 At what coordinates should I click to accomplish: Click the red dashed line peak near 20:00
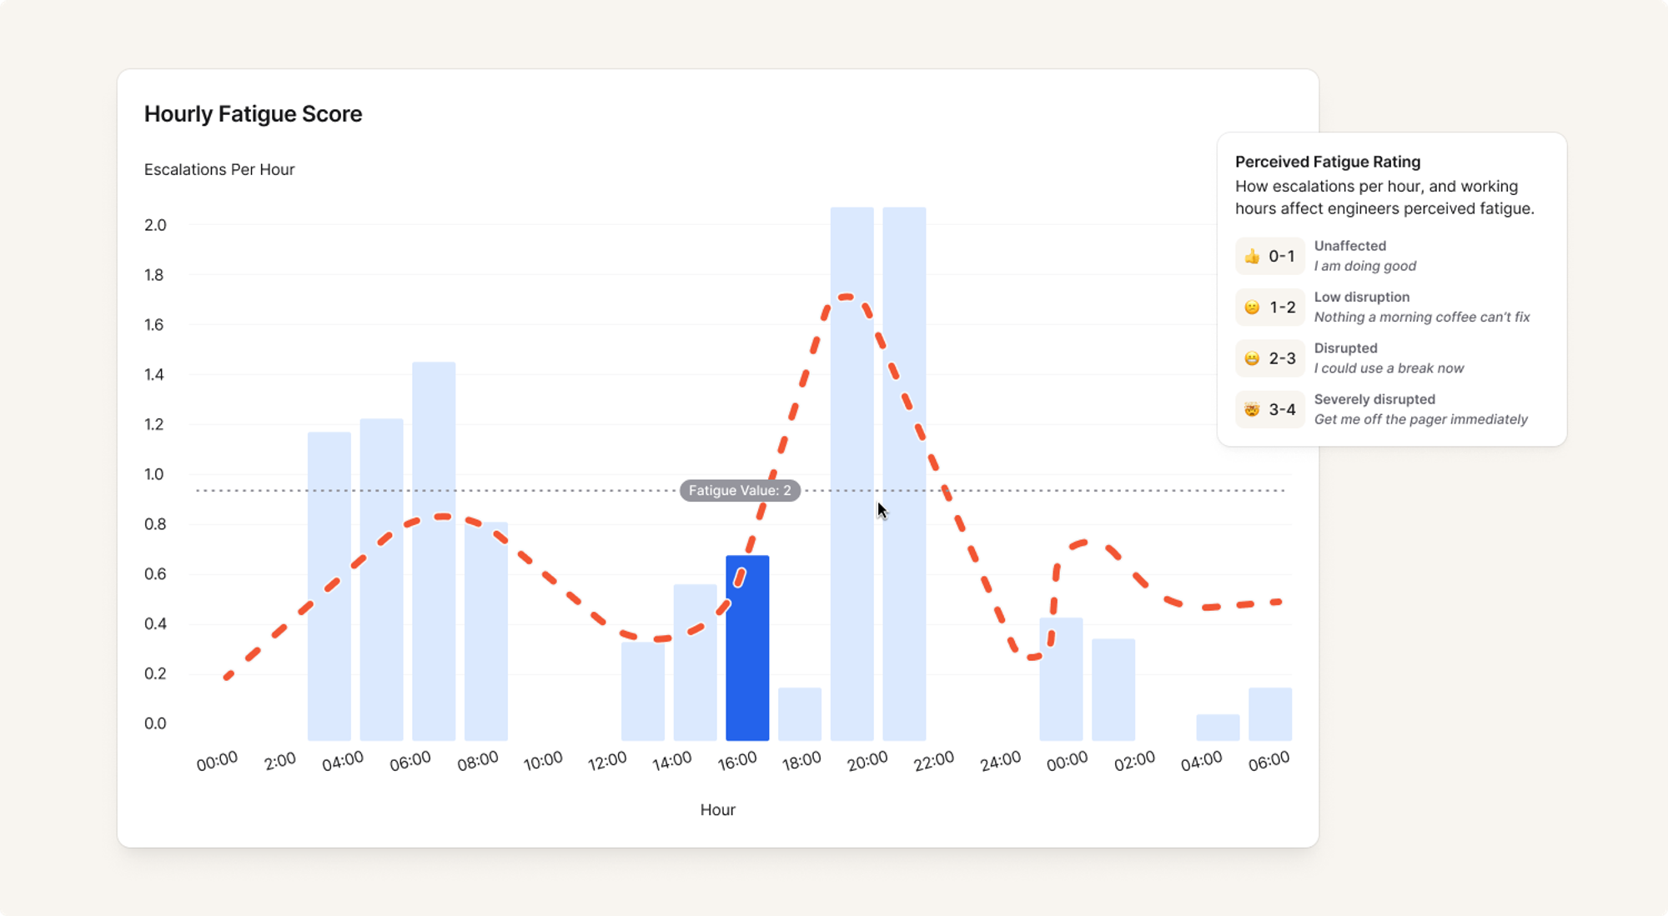tap(847, 296)
